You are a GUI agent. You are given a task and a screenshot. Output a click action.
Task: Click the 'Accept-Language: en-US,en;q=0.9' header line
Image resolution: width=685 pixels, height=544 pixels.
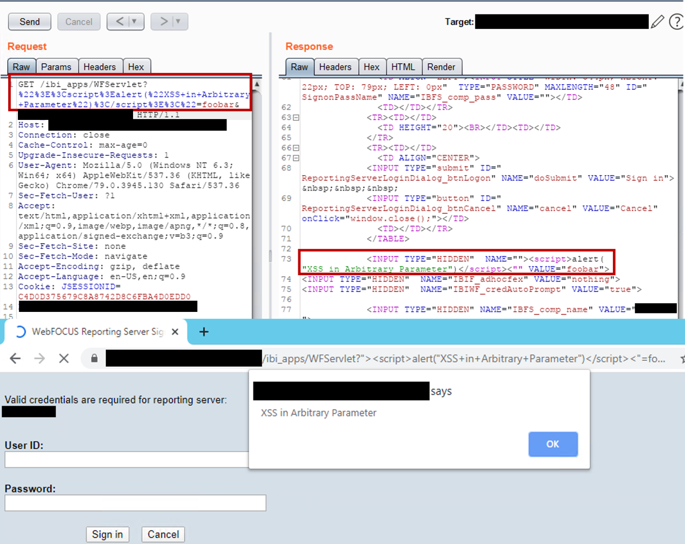(102, 277)
